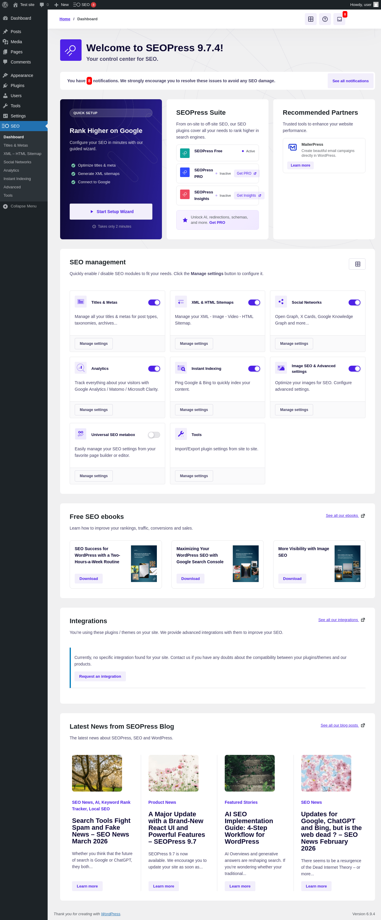Click the Analytics module icon
Viewport: 381px width, 920px height.
click(81, 368)
